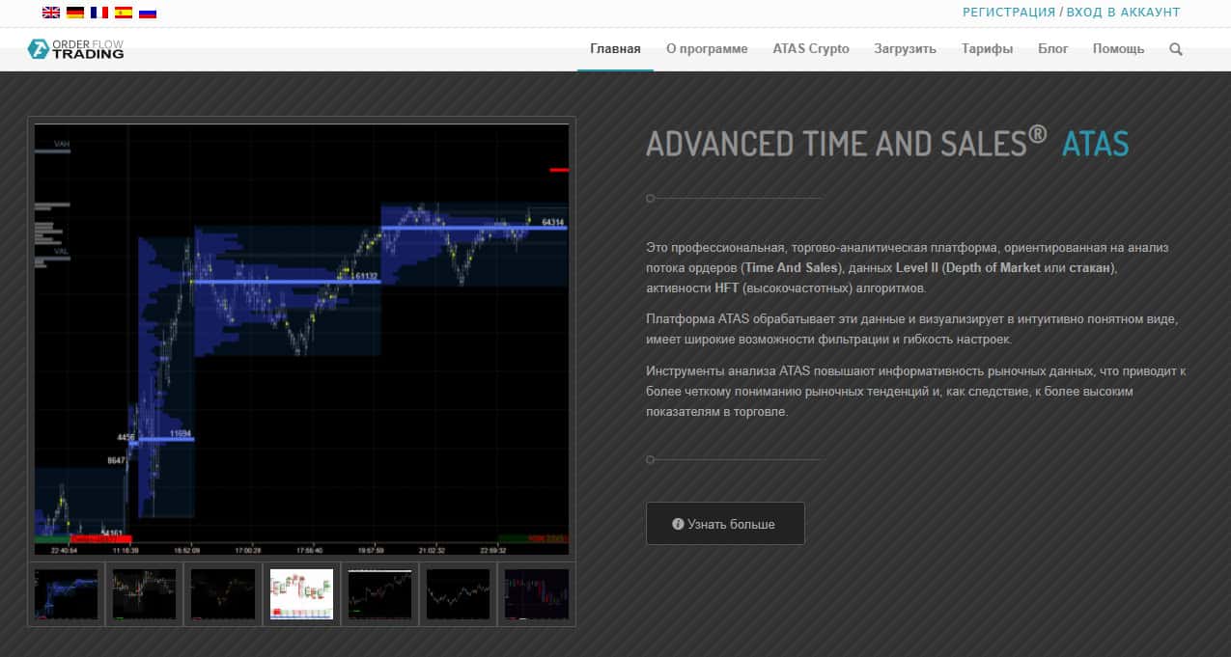Screen dimensions: 1231x657
Task: Click the Узнать больше button
Action: point(725,524)
